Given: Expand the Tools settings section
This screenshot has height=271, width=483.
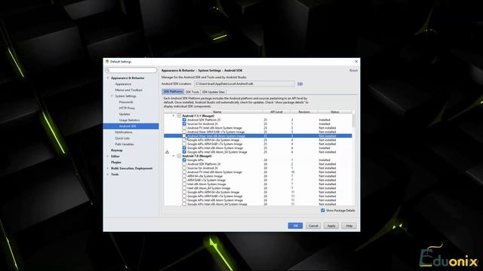Looking at the screenshot, I should click(108, 175).
